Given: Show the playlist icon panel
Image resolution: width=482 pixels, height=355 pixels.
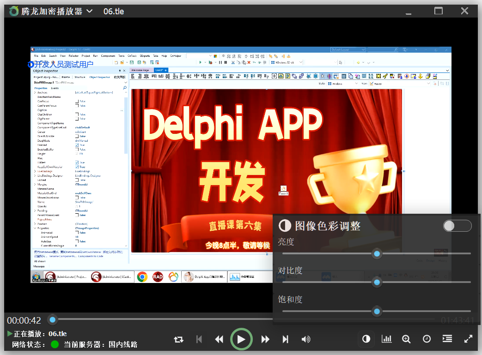Looking at the screenshot, I should (x=447, y=339).
